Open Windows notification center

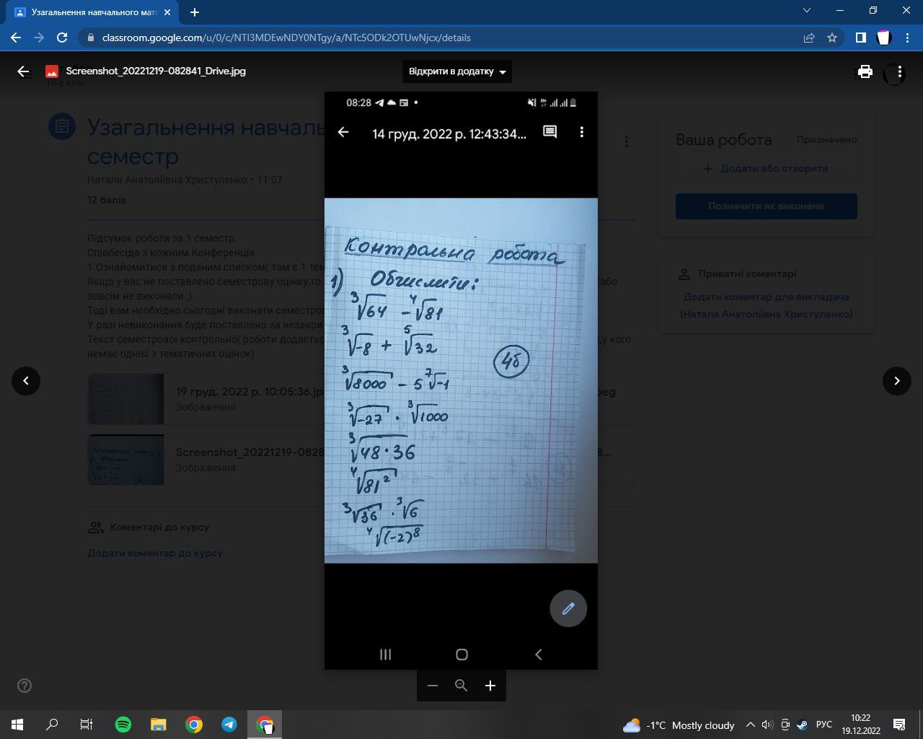coord(899,725)
